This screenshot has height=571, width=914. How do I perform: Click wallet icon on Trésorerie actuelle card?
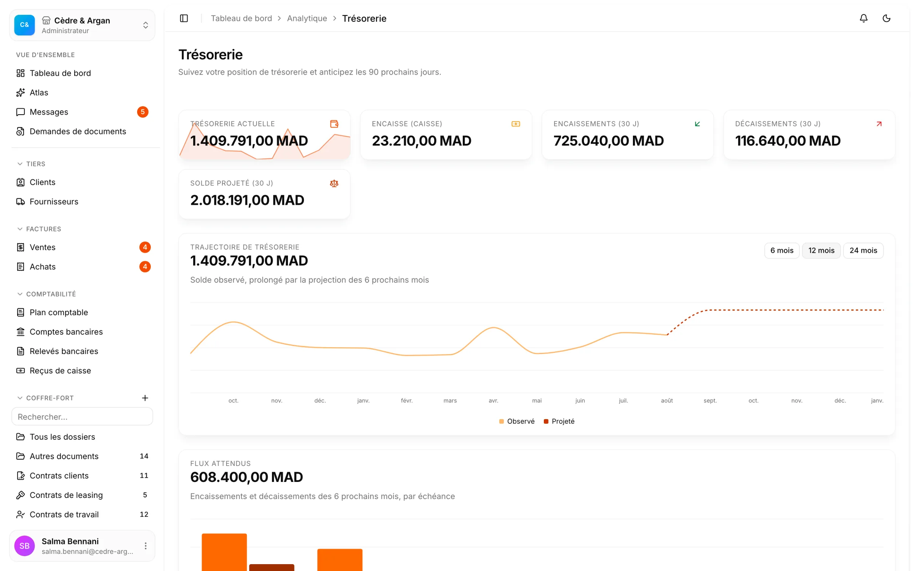point(334,124)
